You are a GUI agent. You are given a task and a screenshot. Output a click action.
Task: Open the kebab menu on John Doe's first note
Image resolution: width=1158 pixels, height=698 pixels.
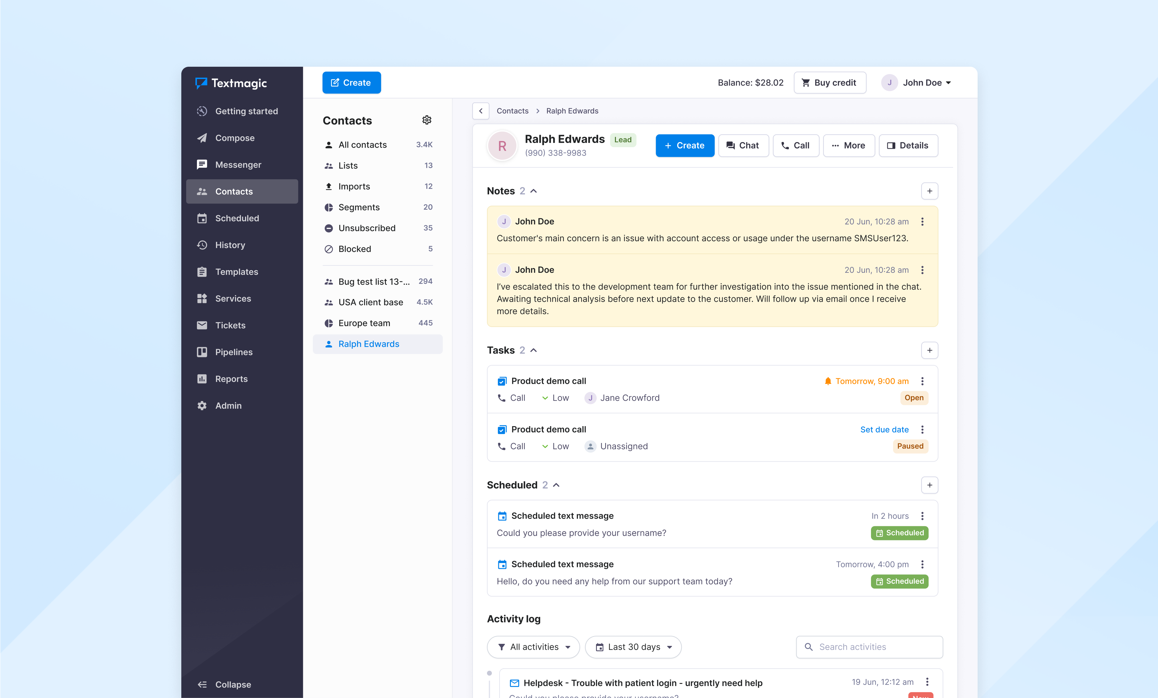pos(922,221)
